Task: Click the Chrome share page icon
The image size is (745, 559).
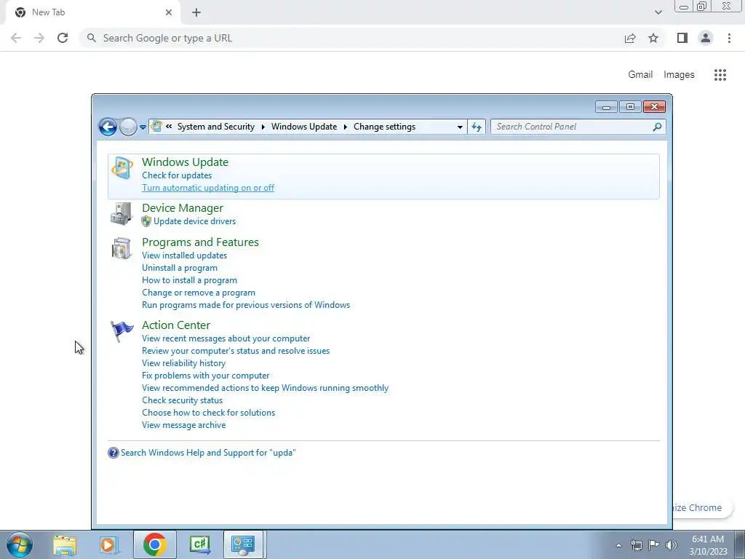Action: click(x=630, y=38)
